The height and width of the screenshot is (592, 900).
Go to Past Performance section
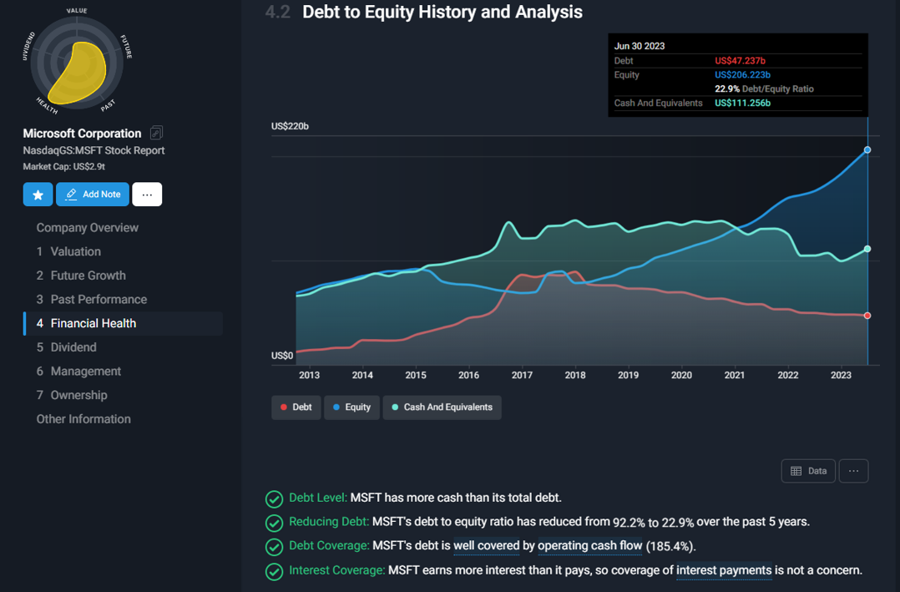[91, 299]
